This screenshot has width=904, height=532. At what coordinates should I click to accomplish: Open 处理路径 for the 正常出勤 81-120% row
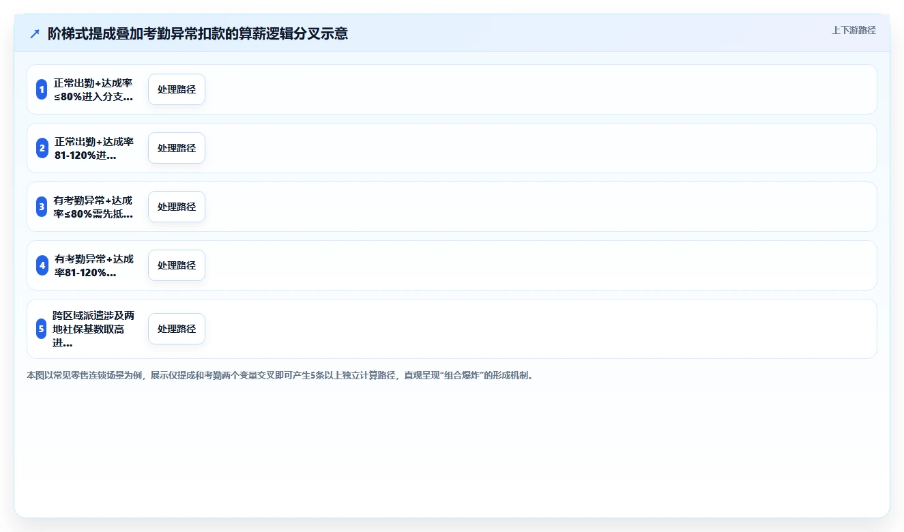click(x=177, y=148)
